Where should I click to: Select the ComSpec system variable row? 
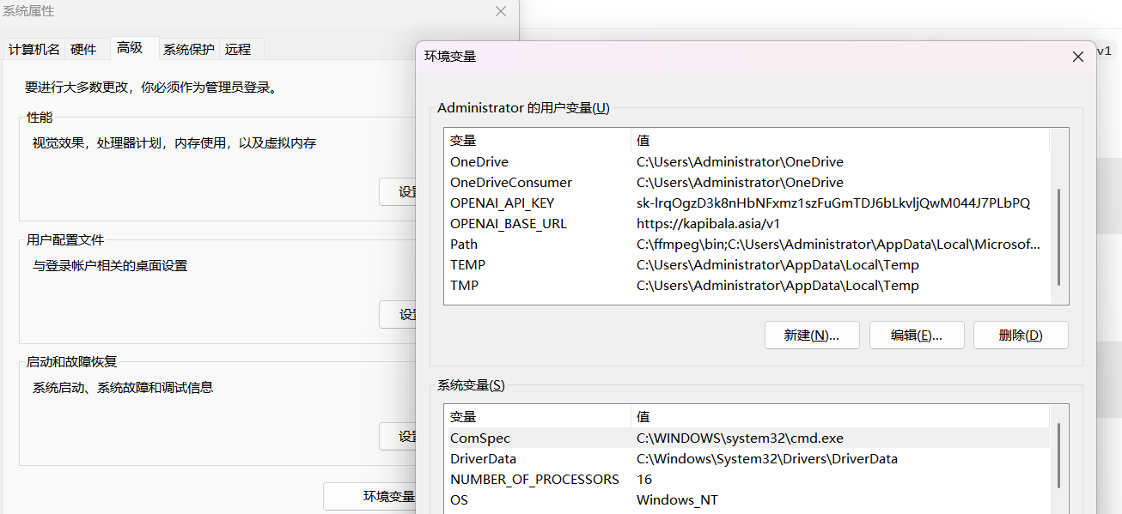click(747, 438)
